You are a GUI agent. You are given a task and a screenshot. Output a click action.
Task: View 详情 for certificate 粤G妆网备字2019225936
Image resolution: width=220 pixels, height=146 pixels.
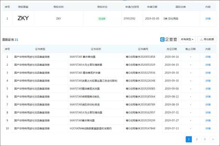coord(208,72)
